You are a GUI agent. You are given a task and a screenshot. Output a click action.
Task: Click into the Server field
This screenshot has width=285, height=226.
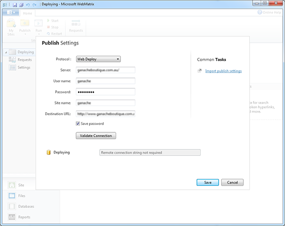coord(106,70)
